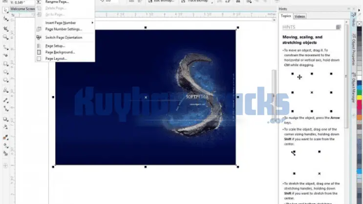The image size is (363, 204).
Task: Select the Shape tool
Action: click(5, 19)
